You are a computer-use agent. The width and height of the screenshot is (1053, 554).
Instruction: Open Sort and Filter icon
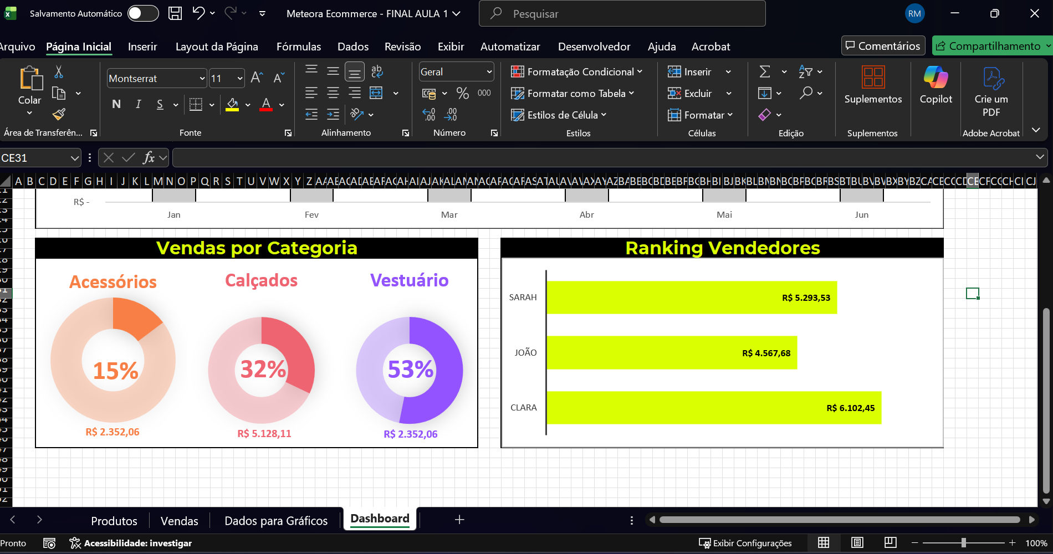(x=805, y=71)
